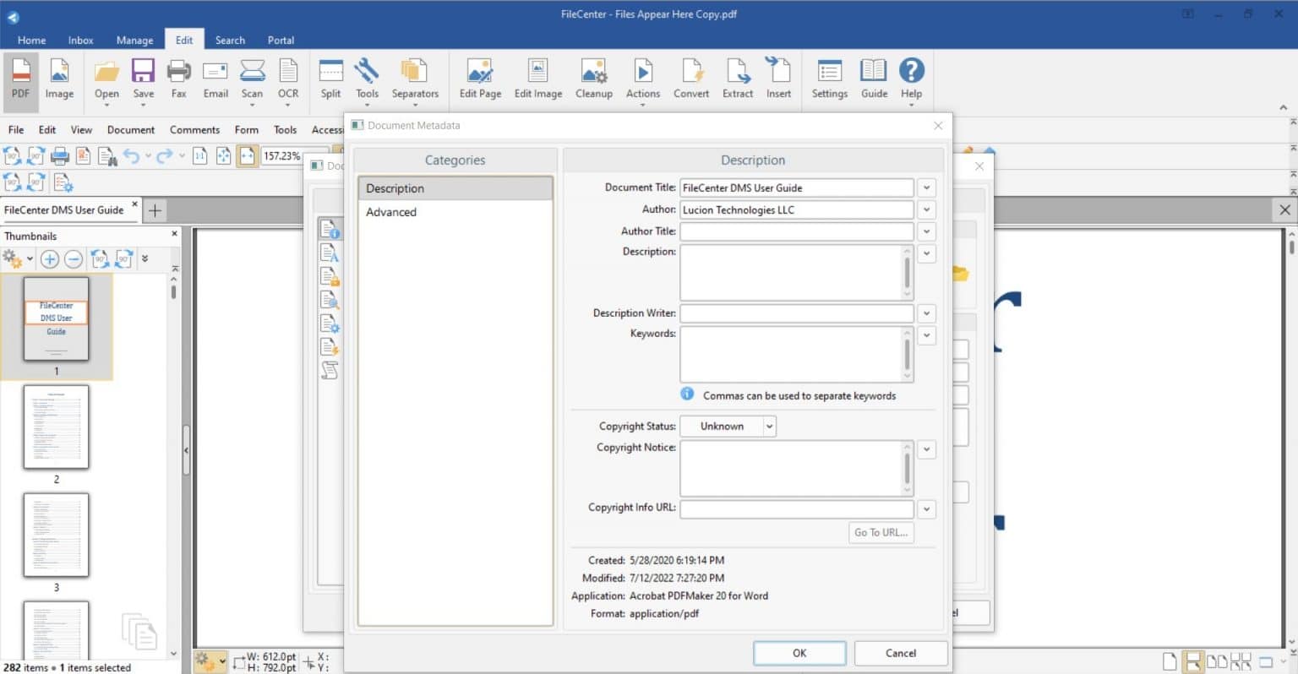Switch to the Search ribbon tab
The height and width of the screenshot is (674, 1298).
click(x=229, y=40)
